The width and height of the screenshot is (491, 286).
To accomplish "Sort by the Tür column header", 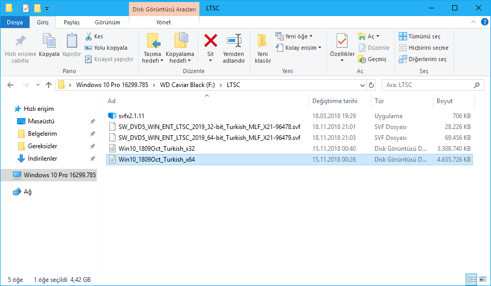I will [x=402, y=101].
